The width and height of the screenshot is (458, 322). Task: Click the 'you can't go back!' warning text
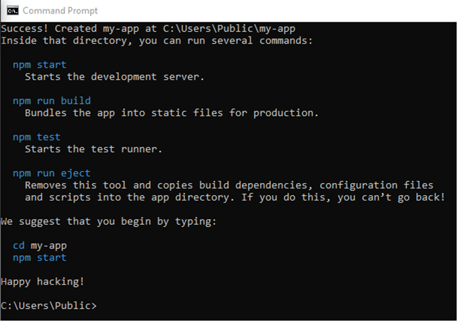coord(391,197)
